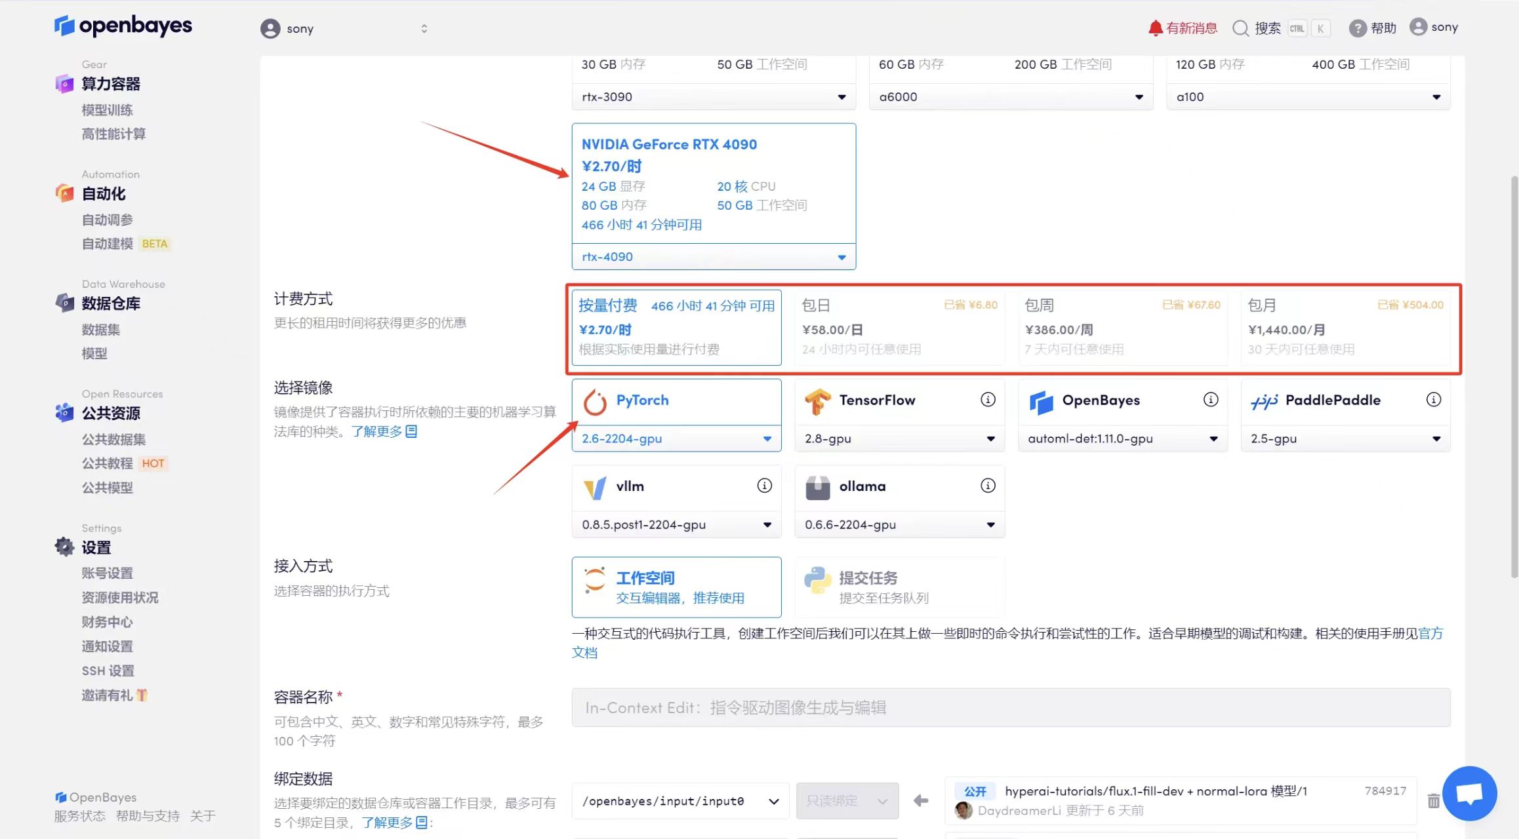Screen dimensions: 1519x839
Task: Click the openbayes logo
Action: [x=123, y=26]
